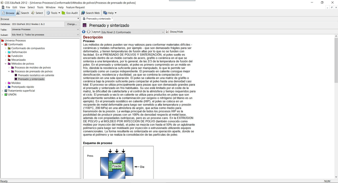Close the Prensado y sinterizado tab

click(x=112, y=19)
